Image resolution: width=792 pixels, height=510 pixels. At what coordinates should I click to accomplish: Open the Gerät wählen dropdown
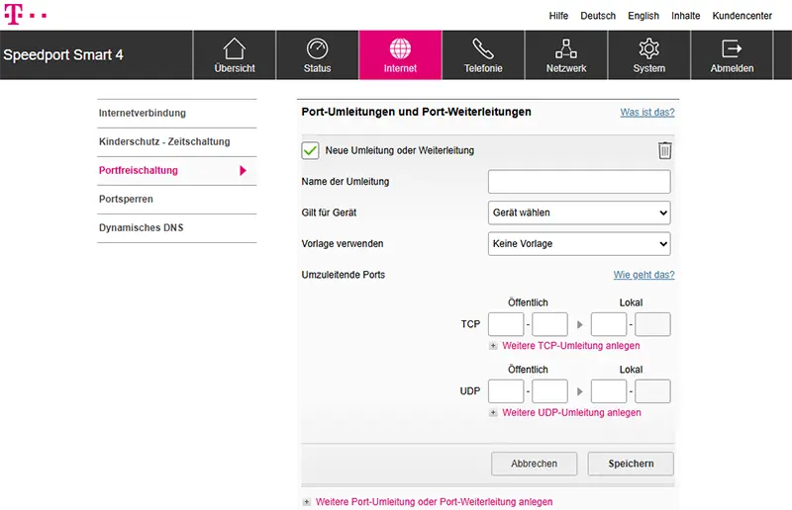579,212
